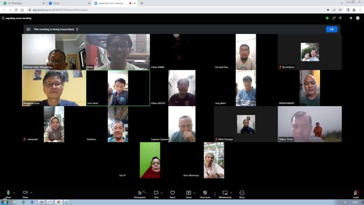Open the Participants panel
Viewport: 364px width, 205px height.
point(140,194)
